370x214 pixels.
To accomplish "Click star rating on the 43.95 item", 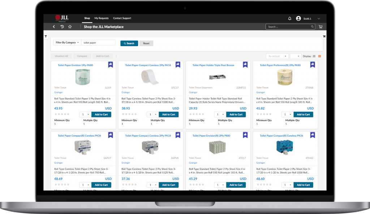I will [62, 114].
